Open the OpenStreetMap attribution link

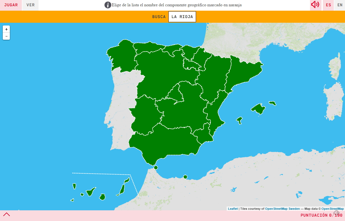pos(332,209)
